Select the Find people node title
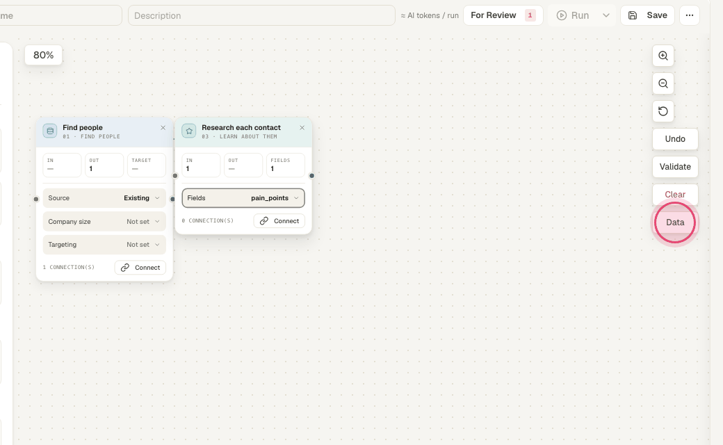The width and height of the screenshot is (723, 445). pyautogui.click(x=83, y=128)
